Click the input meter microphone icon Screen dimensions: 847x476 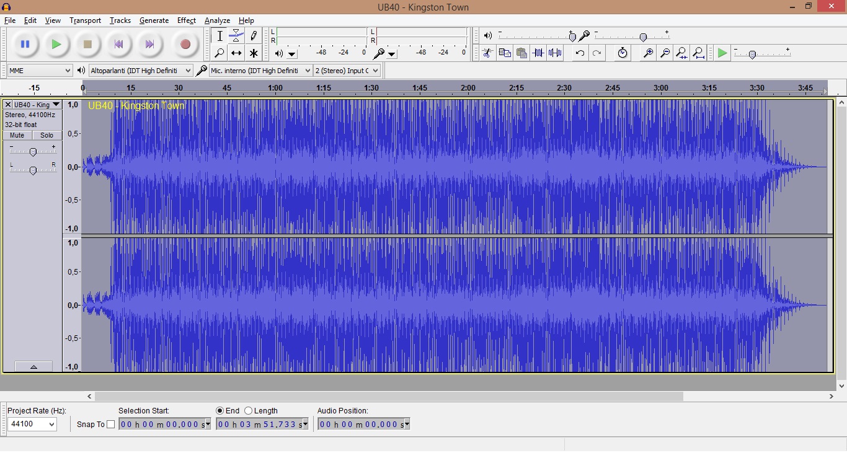click(x=378, y=53)
